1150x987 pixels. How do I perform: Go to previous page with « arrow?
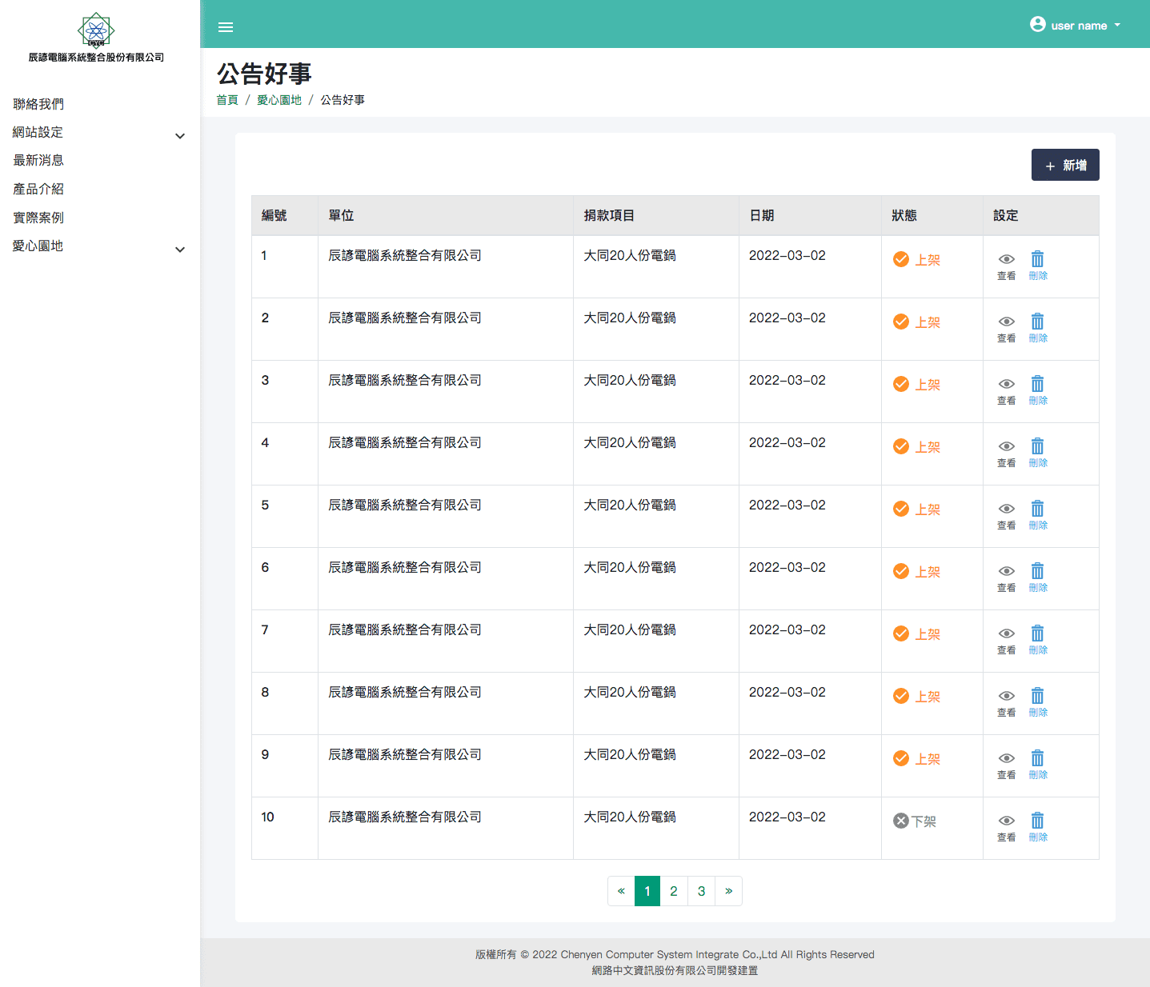(x=621, y=891)
